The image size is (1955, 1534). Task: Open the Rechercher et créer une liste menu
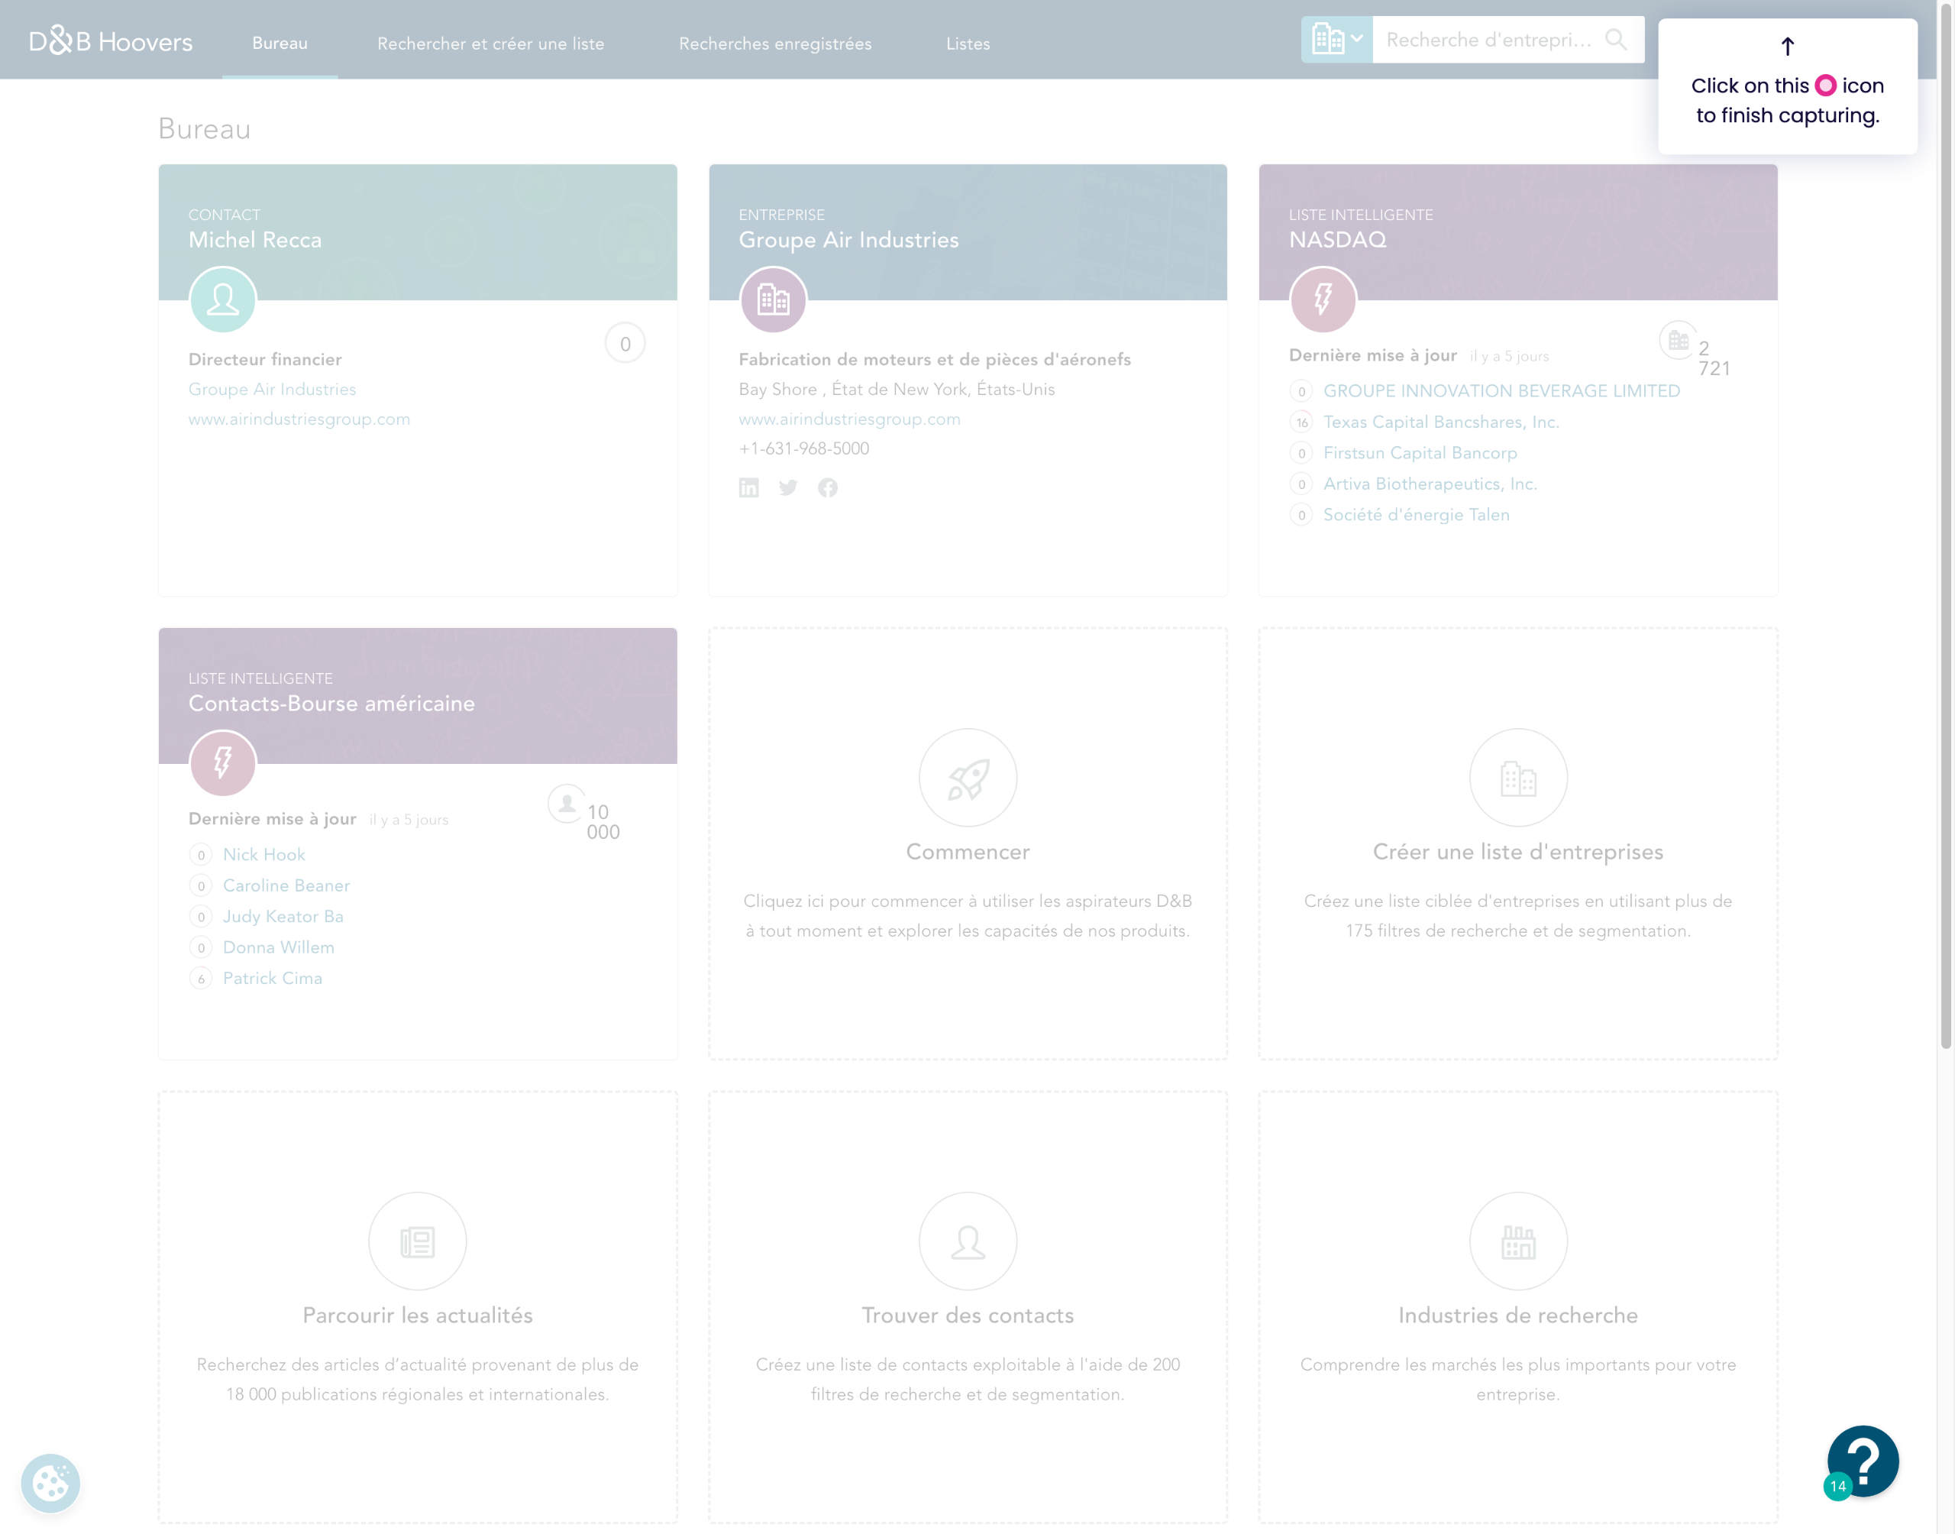pyautogui.click(x=490, y=43)
